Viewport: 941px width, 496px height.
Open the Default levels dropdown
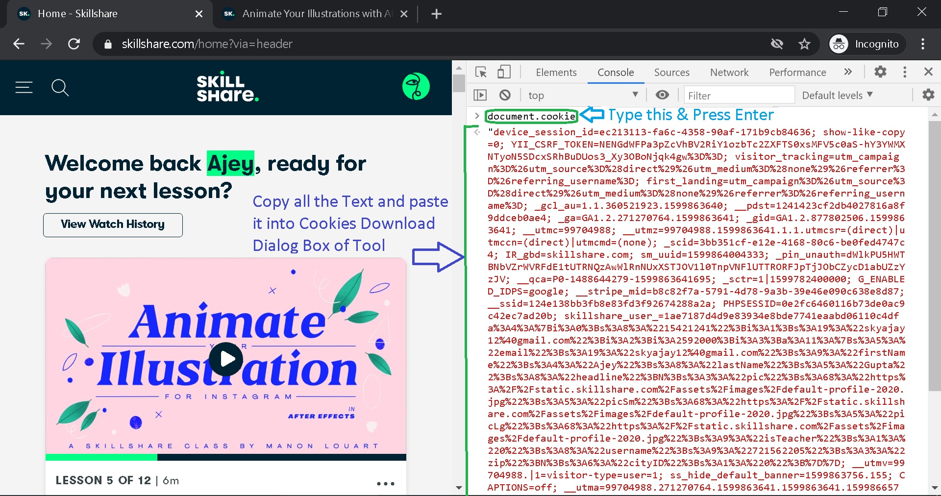coord(837,95)
